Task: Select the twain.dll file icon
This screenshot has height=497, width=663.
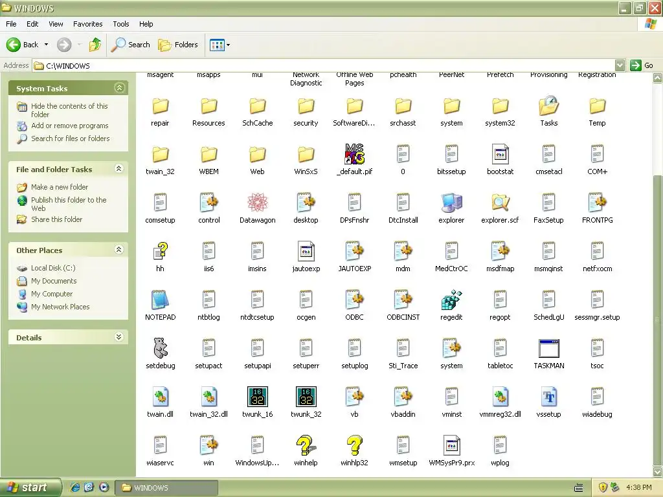Action: click(x=161, y=397)
